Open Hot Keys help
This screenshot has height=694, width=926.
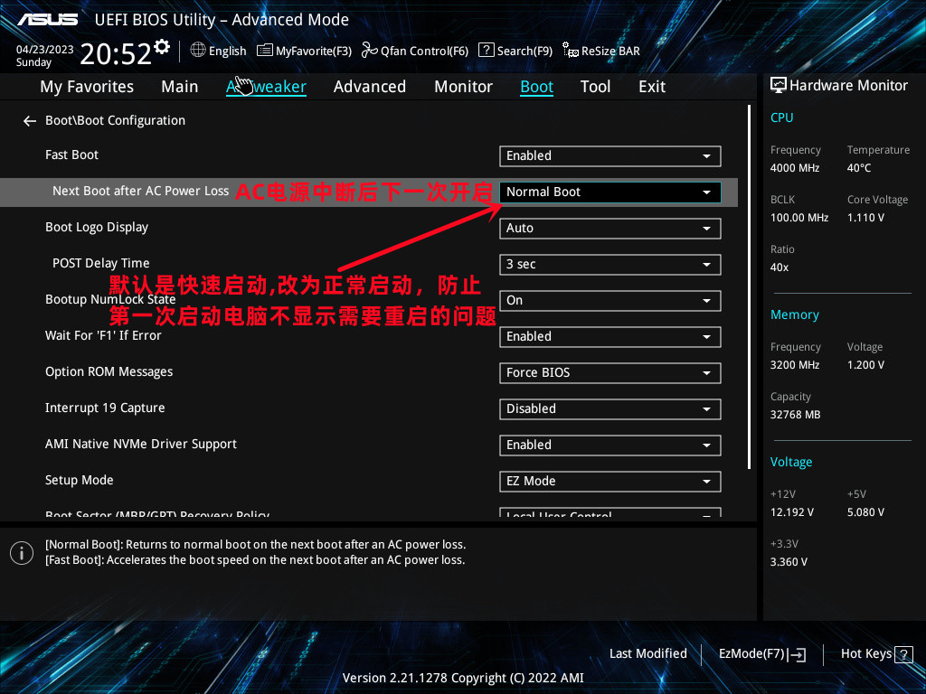pos(876,654)
